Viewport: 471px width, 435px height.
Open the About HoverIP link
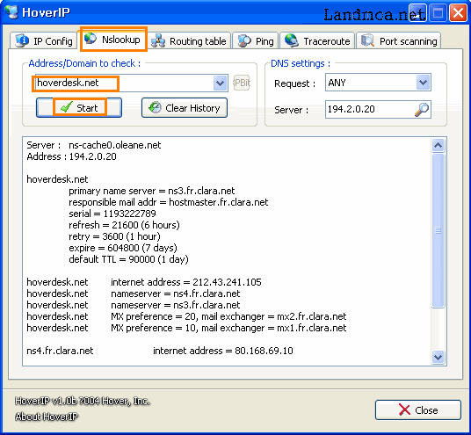[x=47, y=417]
